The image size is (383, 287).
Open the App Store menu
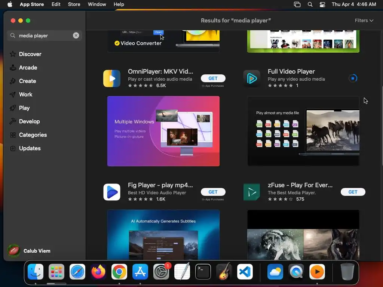pos(32,4)
